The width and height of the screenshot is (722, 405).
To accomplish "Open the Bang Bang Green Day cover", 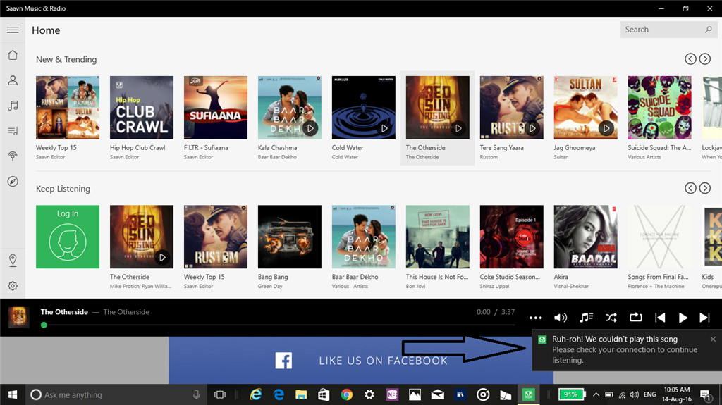I will [x=290, y=237].
